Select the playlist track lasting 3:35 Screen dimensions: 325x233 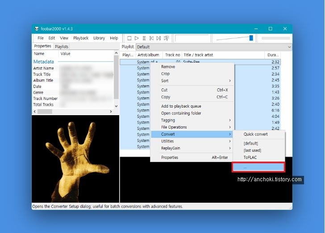coord(200,86)
